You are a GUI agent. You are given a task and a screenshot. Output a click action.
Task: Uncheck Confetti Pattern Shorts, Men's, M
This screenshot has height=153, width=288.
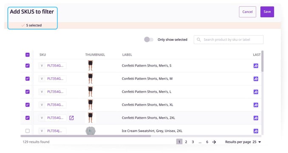(x=28, y=79)
